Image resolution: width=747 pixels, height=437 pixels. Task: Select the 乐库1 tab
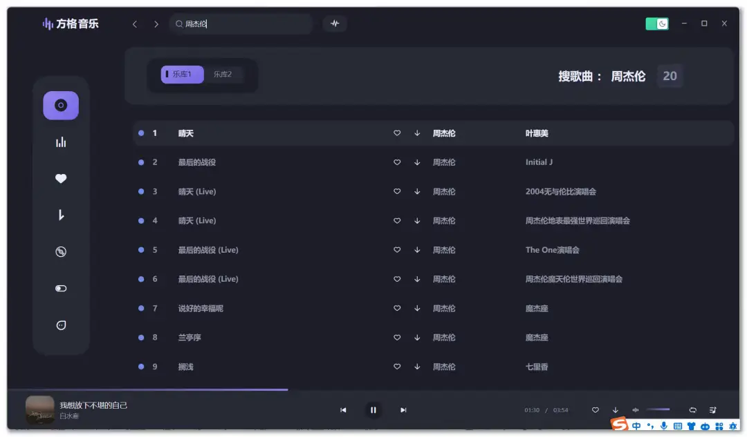182,75
